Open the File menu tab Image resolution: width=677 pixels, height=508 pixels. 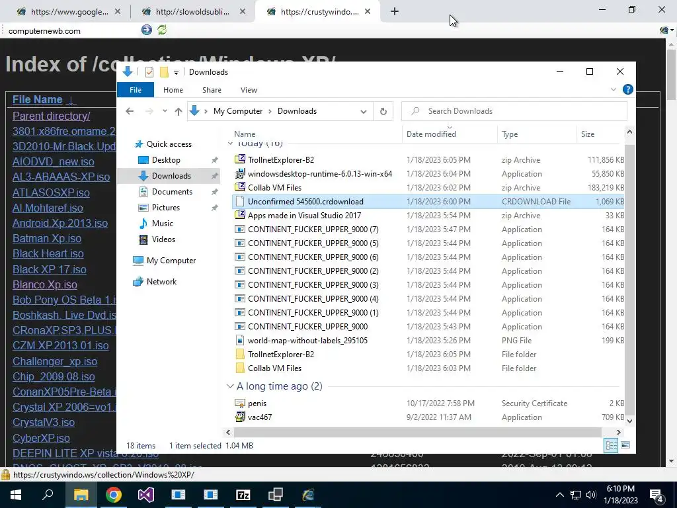coord(136,90)
